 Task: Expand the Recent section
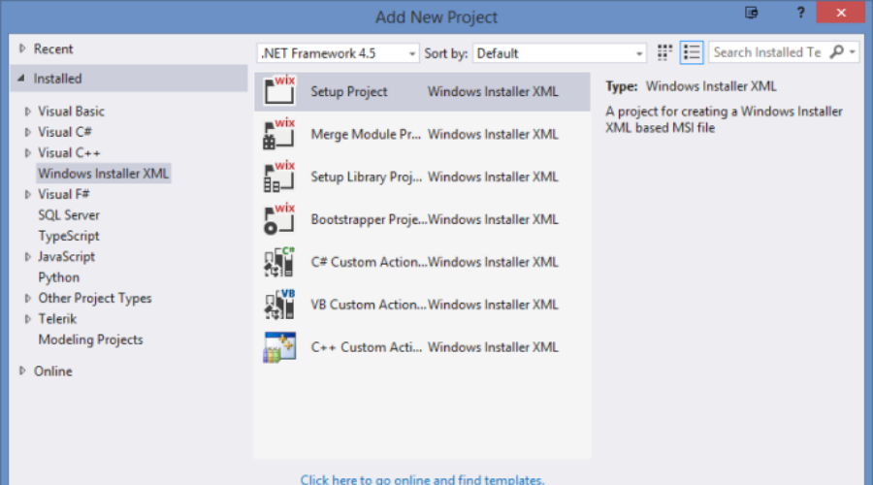22,48
